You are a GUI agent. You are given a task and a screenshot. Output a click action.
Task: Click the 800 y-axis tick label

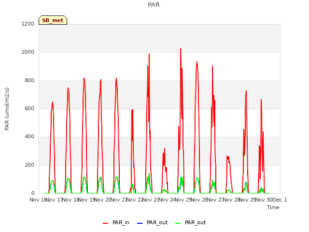pyautogui.click(x=29, y=81)
